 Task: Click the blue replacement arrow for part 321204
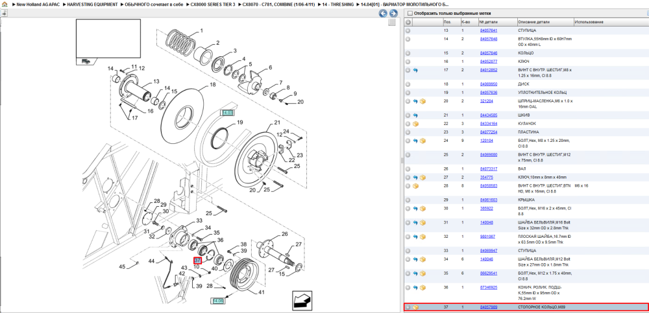tap(415, 101)
